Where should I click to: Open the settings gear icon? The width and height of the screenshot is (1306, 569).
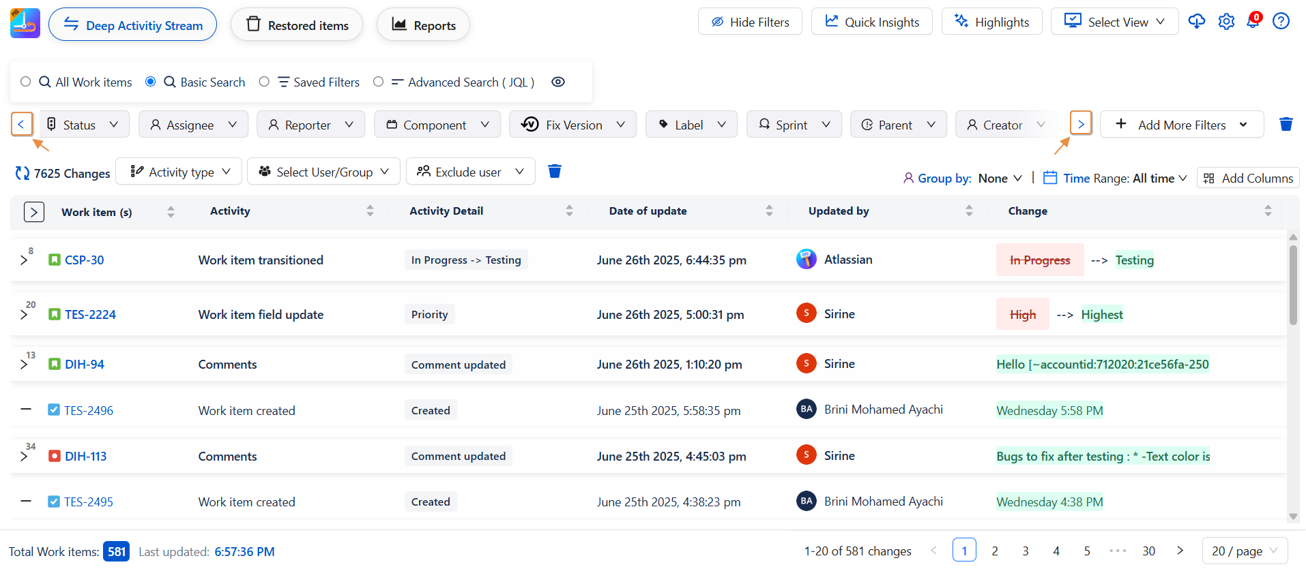click(x=1226, y=22)
